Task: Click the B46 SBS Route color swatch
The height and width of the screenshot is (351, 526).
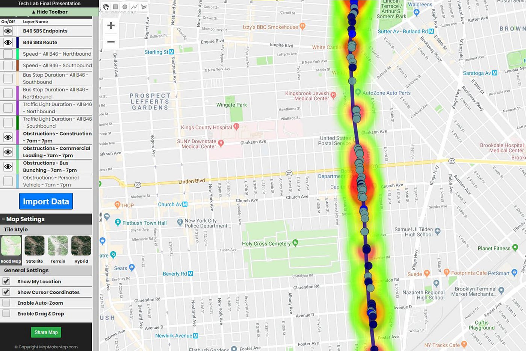Action: click(18, 43)
